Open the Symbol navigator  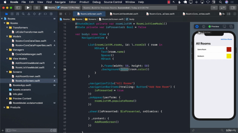tap(17, 14)
